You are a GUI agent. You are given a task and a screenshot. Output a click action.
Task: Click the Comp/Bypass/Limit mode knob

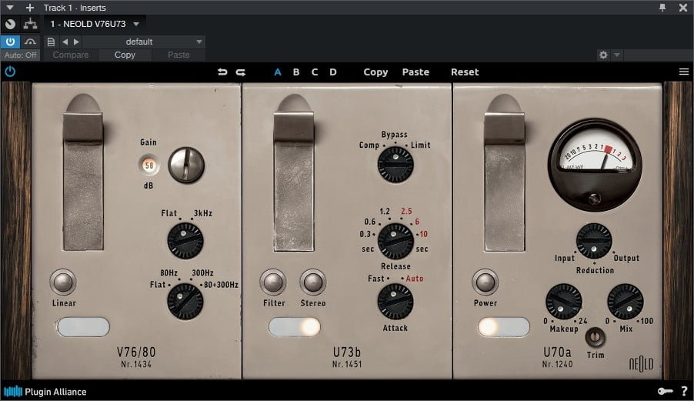(395, 165)
